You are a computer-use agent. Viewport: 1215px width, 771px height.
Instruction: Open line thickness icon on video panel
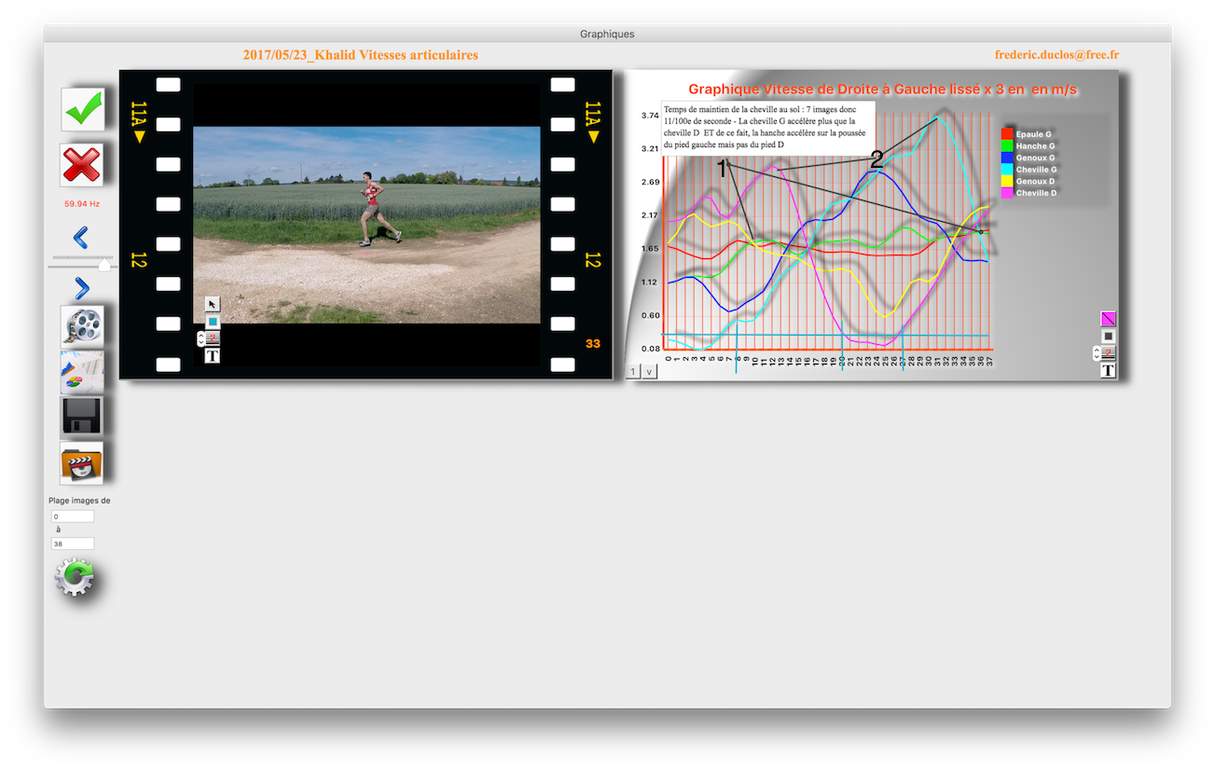coord(213,339)
